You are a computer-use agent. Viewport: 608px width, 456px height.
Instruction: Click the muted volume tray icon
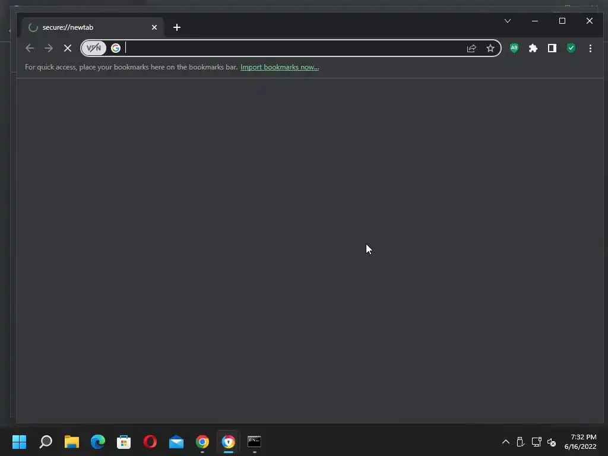tap(552, 442)
